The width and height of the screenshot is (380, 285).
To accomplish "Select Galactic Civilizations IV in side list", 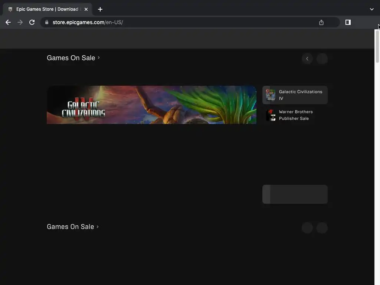I will [x=295, y=95].
